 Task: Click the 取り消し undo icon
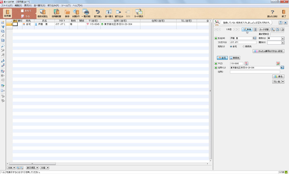coord(97,13)
